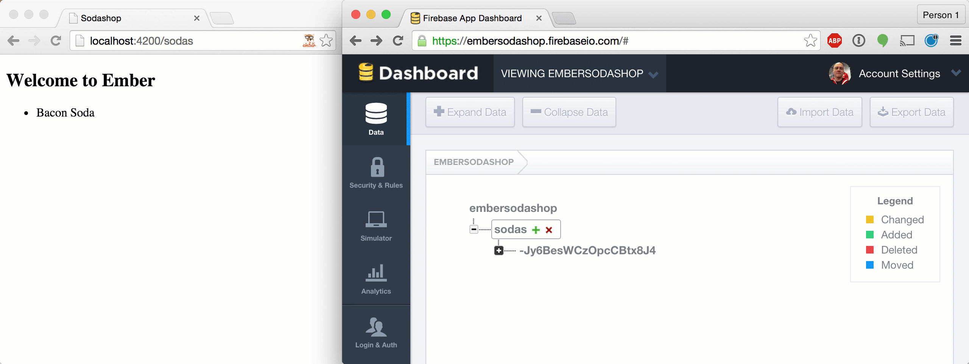
Task: Reload the Firebase dashboard page
Action: pos(398,40)
